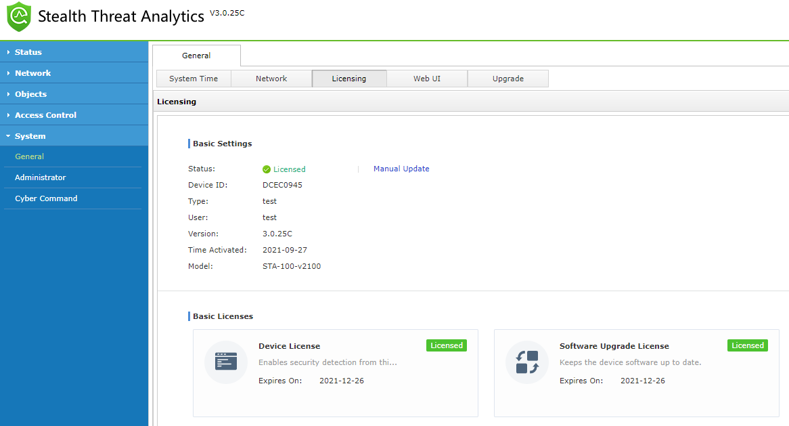Click the green Licensed status checkmark icon
Viewport: 789px width, 426px height.
pyautogui.click(x=267, y=169)
